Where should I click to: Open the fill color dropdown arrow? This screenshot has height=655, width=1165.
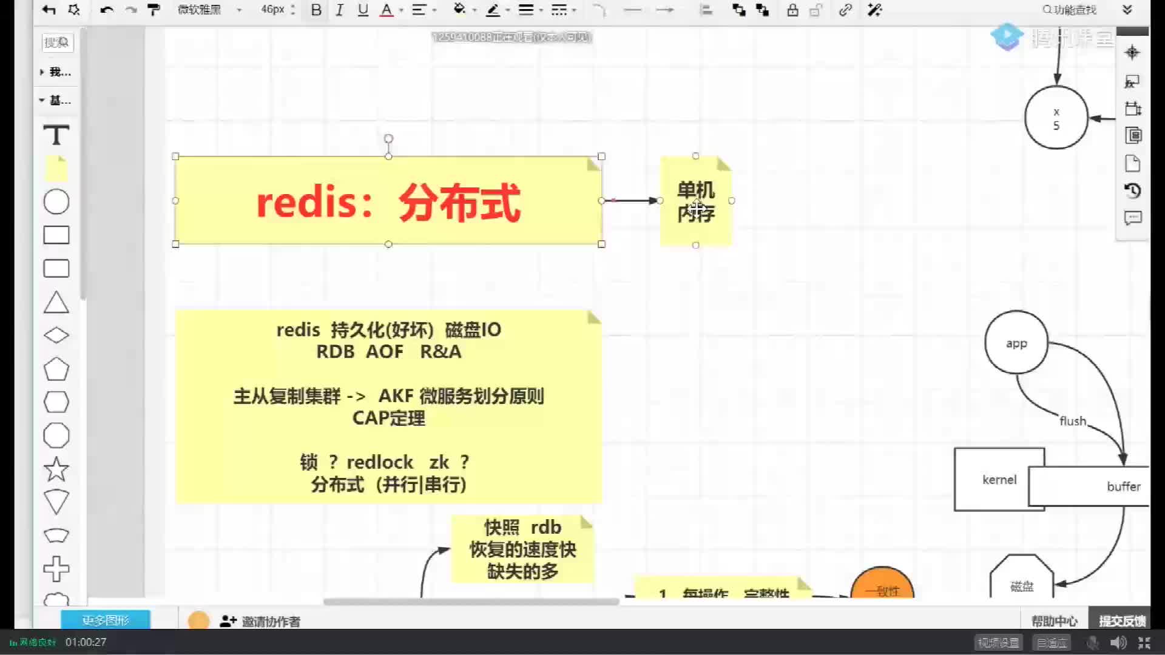point(474,10)
